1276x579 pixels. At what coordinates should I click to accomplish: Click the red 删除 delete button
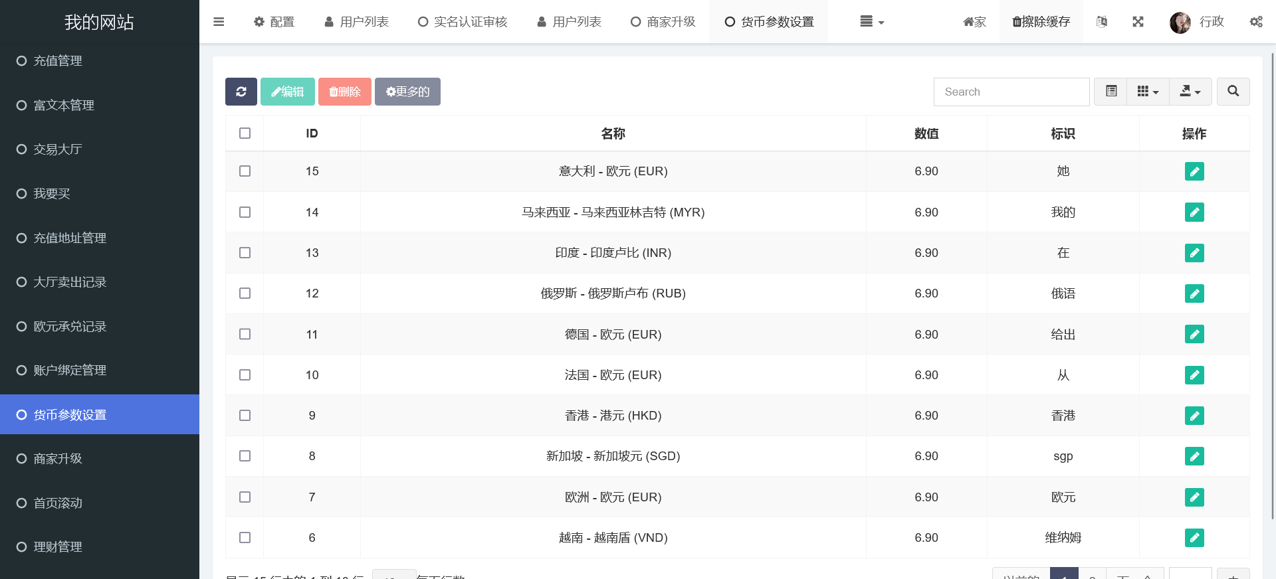click(344, 92)
